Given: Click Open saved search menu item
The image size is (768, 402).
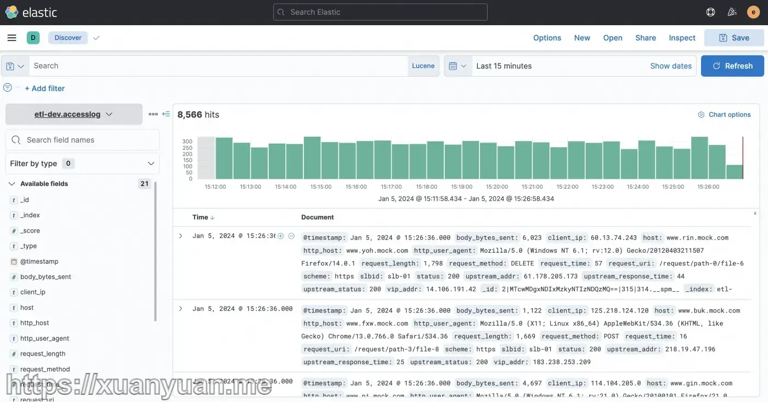Looking at the screenshot, I should tap(613, 38).
